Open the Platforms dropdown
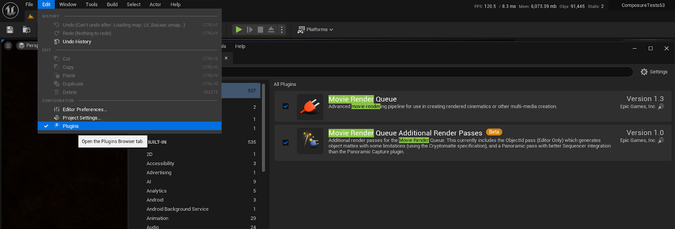 (315, 30)
